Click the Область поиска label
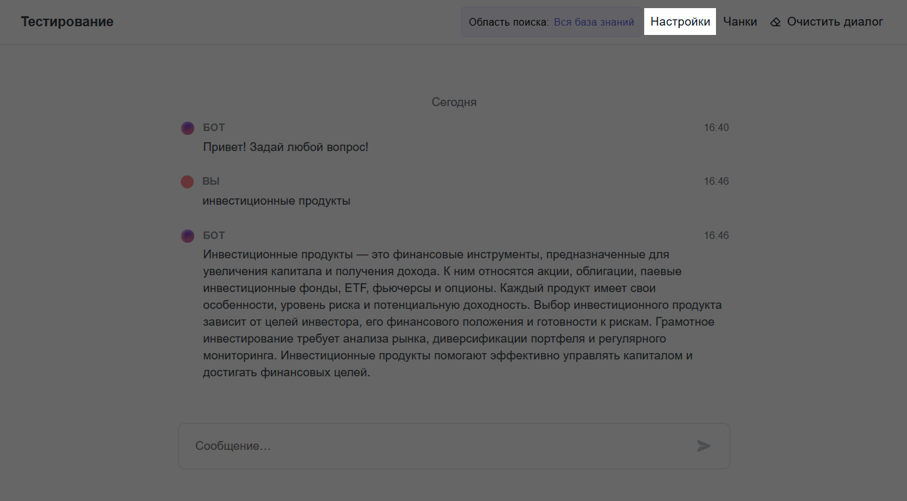This screenshot has height=501, width=907. pyautogui.click(x=508, y=22)
